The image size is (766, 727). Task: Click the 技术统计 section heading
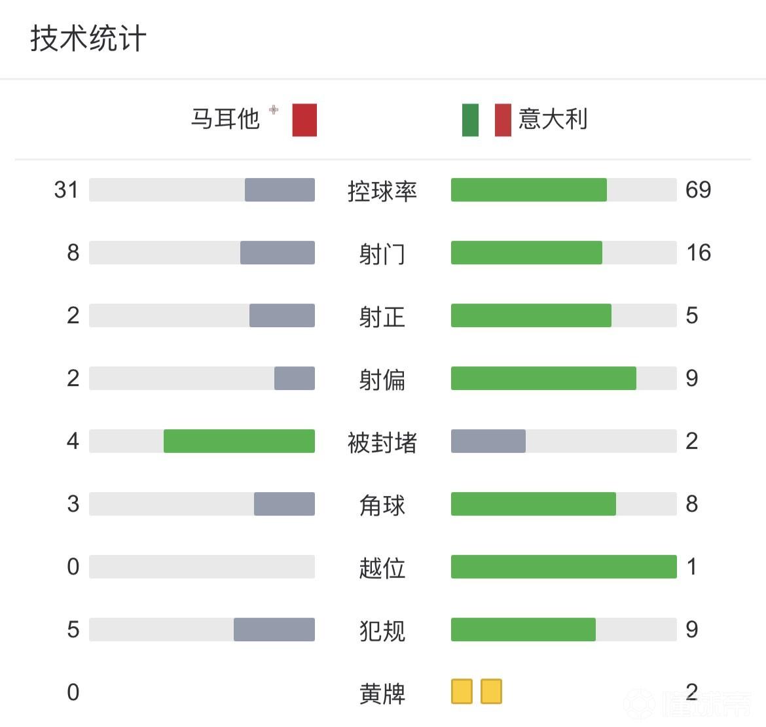(88, 38)
